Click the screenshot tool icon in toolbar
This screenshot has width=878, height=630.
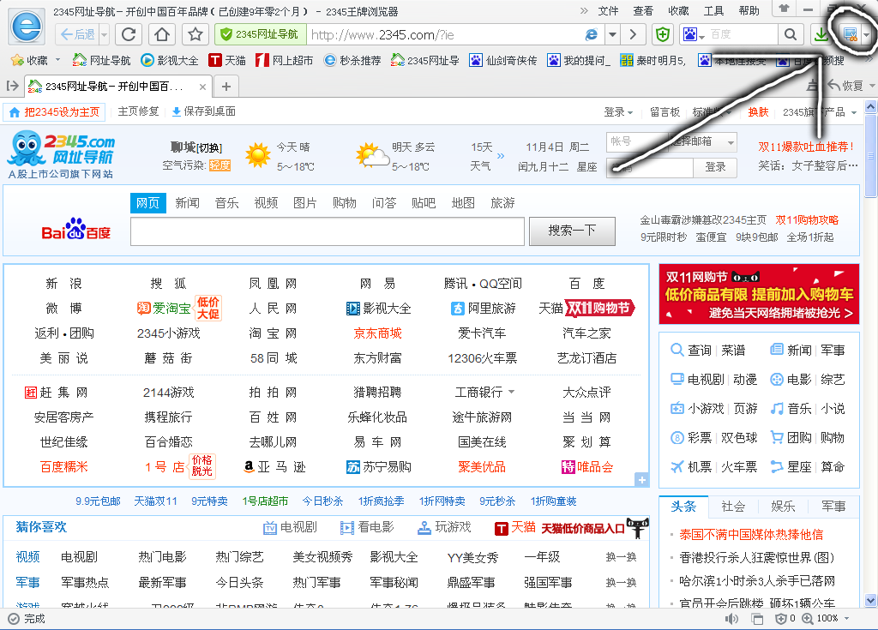coord(850,35)
